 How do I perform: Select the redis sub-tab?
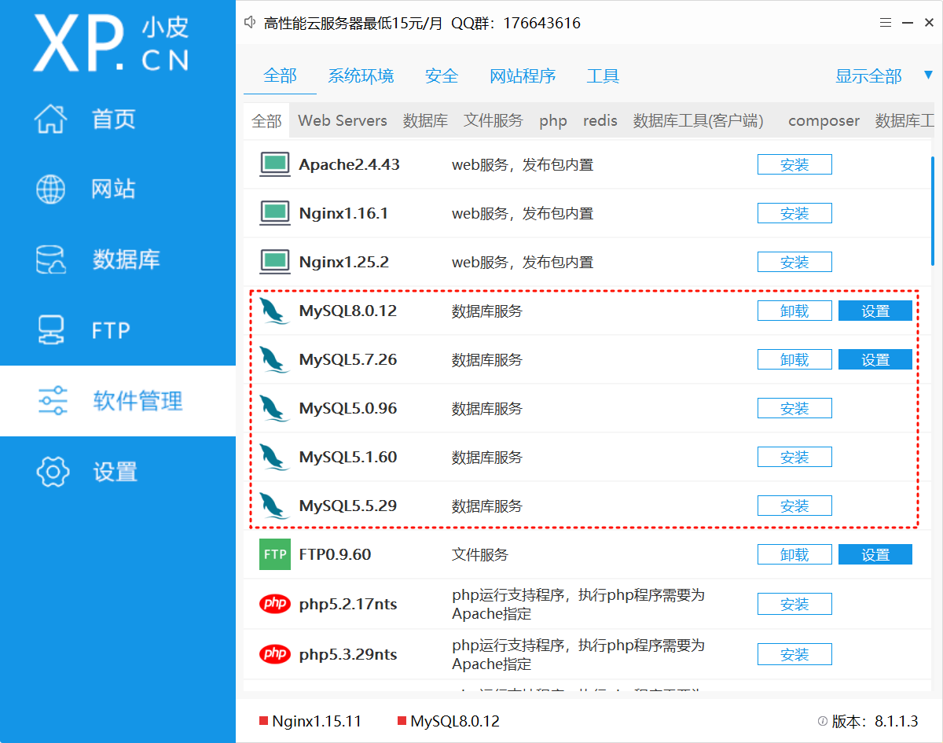tap(600, 121)
